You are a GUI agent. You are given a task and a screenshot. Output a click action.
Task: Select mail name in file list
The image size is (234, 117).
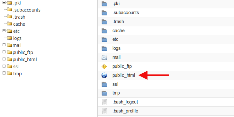(116, 57)
